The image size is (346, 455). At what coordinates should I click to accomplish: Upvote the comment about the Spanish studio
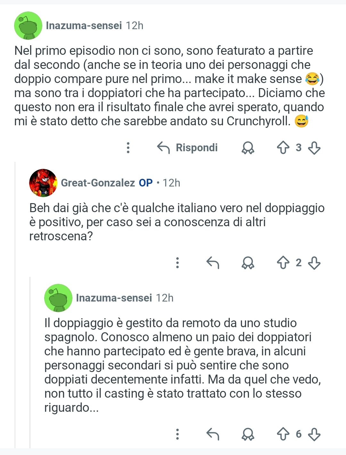[x=283, y=434]
